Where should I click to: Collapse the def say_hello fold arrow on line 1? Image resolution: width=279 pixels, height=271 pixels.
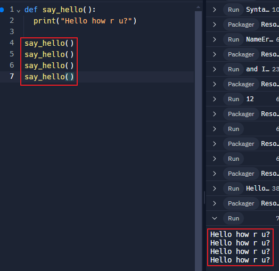click(x=18, y=11)
